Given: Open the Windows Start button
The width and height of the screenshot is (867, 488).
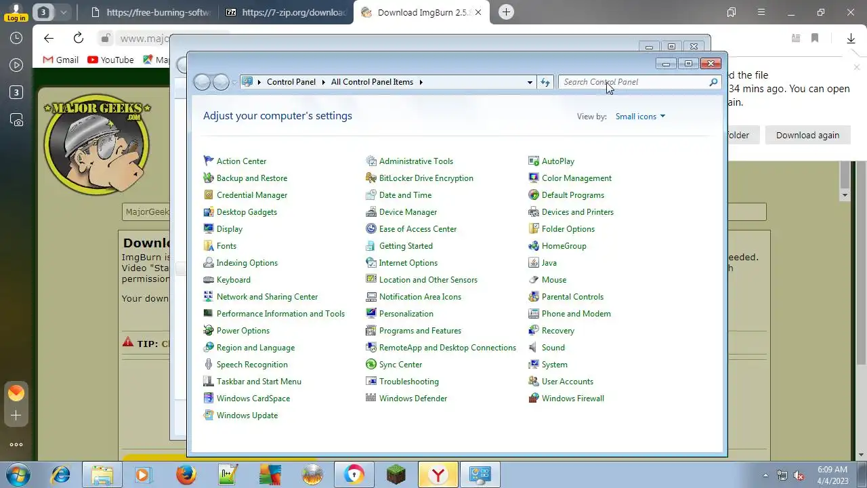Looking at the screenshot, I should (x=18, y=474).
